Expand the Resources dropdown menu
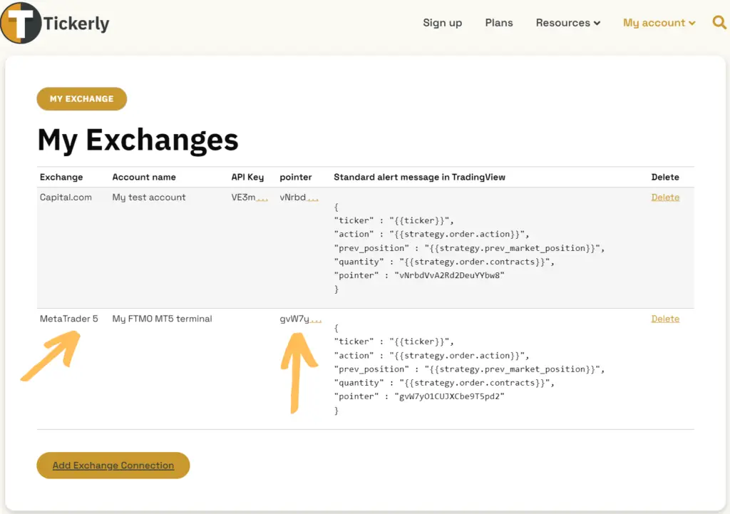This screenshot has width=730, height=514. coord(568,23)
